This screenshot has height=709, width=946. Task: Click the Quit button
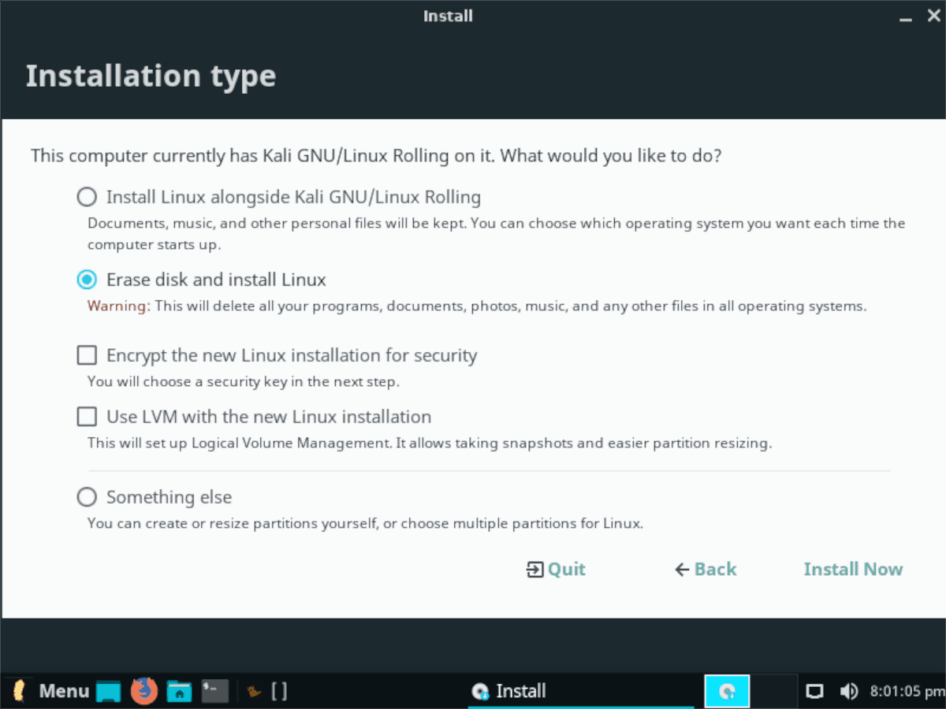(556, 569)
